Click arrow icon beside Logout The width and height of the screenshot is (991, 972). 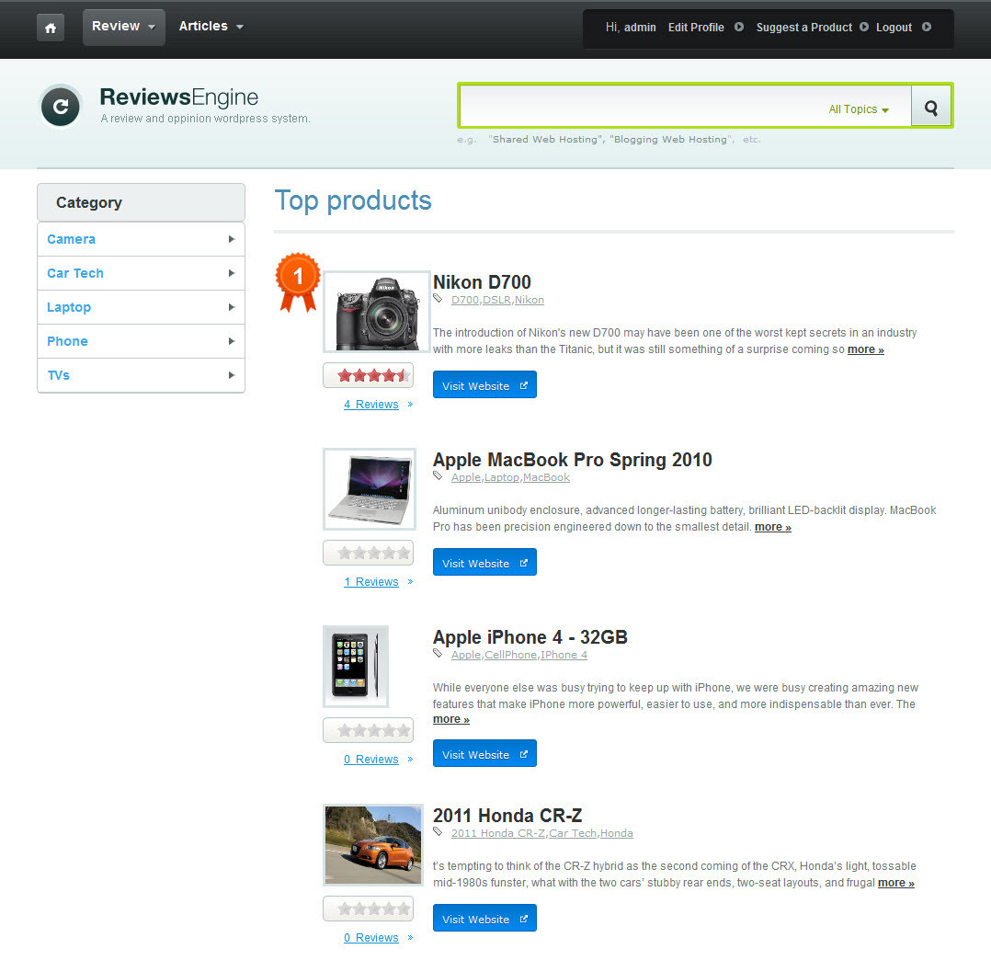927,28
